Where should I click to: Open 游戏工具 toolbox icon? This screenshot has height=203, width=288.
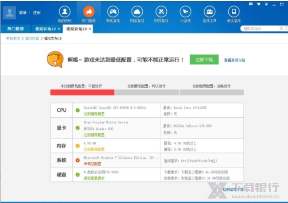210,12
